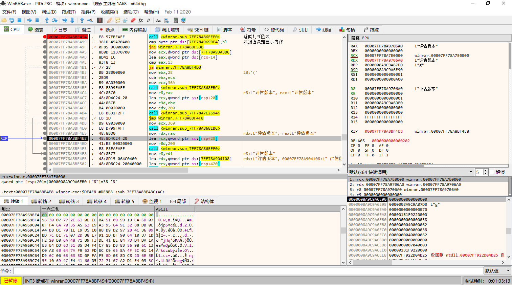Run to user code icon
Viewport: 512px width, 285px height.
90,20
